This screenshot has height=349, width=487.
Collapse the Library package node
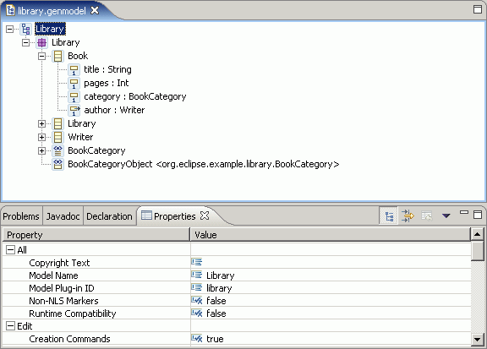25,42
